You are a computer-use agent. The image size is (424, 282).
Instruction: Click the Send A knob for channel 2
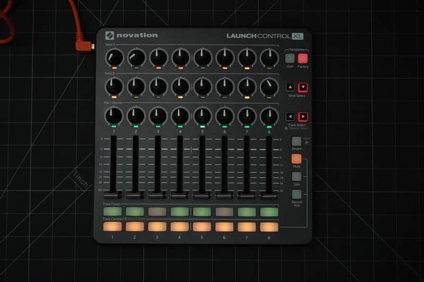(137, 58)
